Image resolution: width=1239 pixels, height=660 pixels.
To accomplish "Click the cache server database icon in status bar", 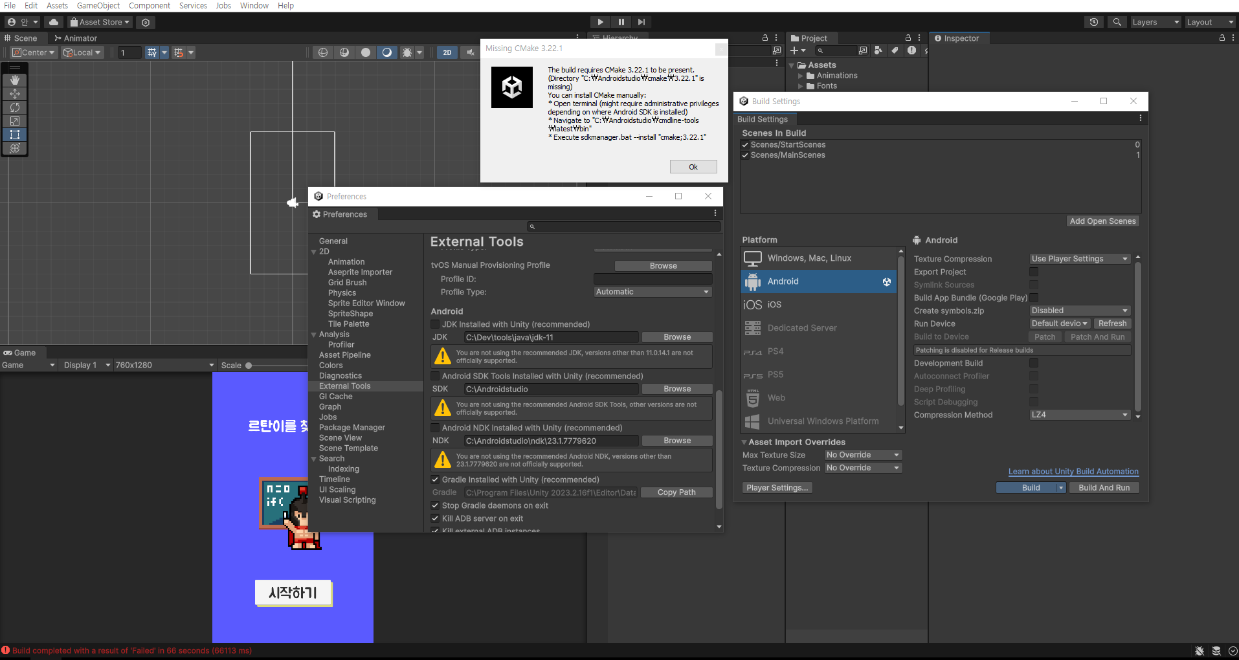I will (1216, 651).
